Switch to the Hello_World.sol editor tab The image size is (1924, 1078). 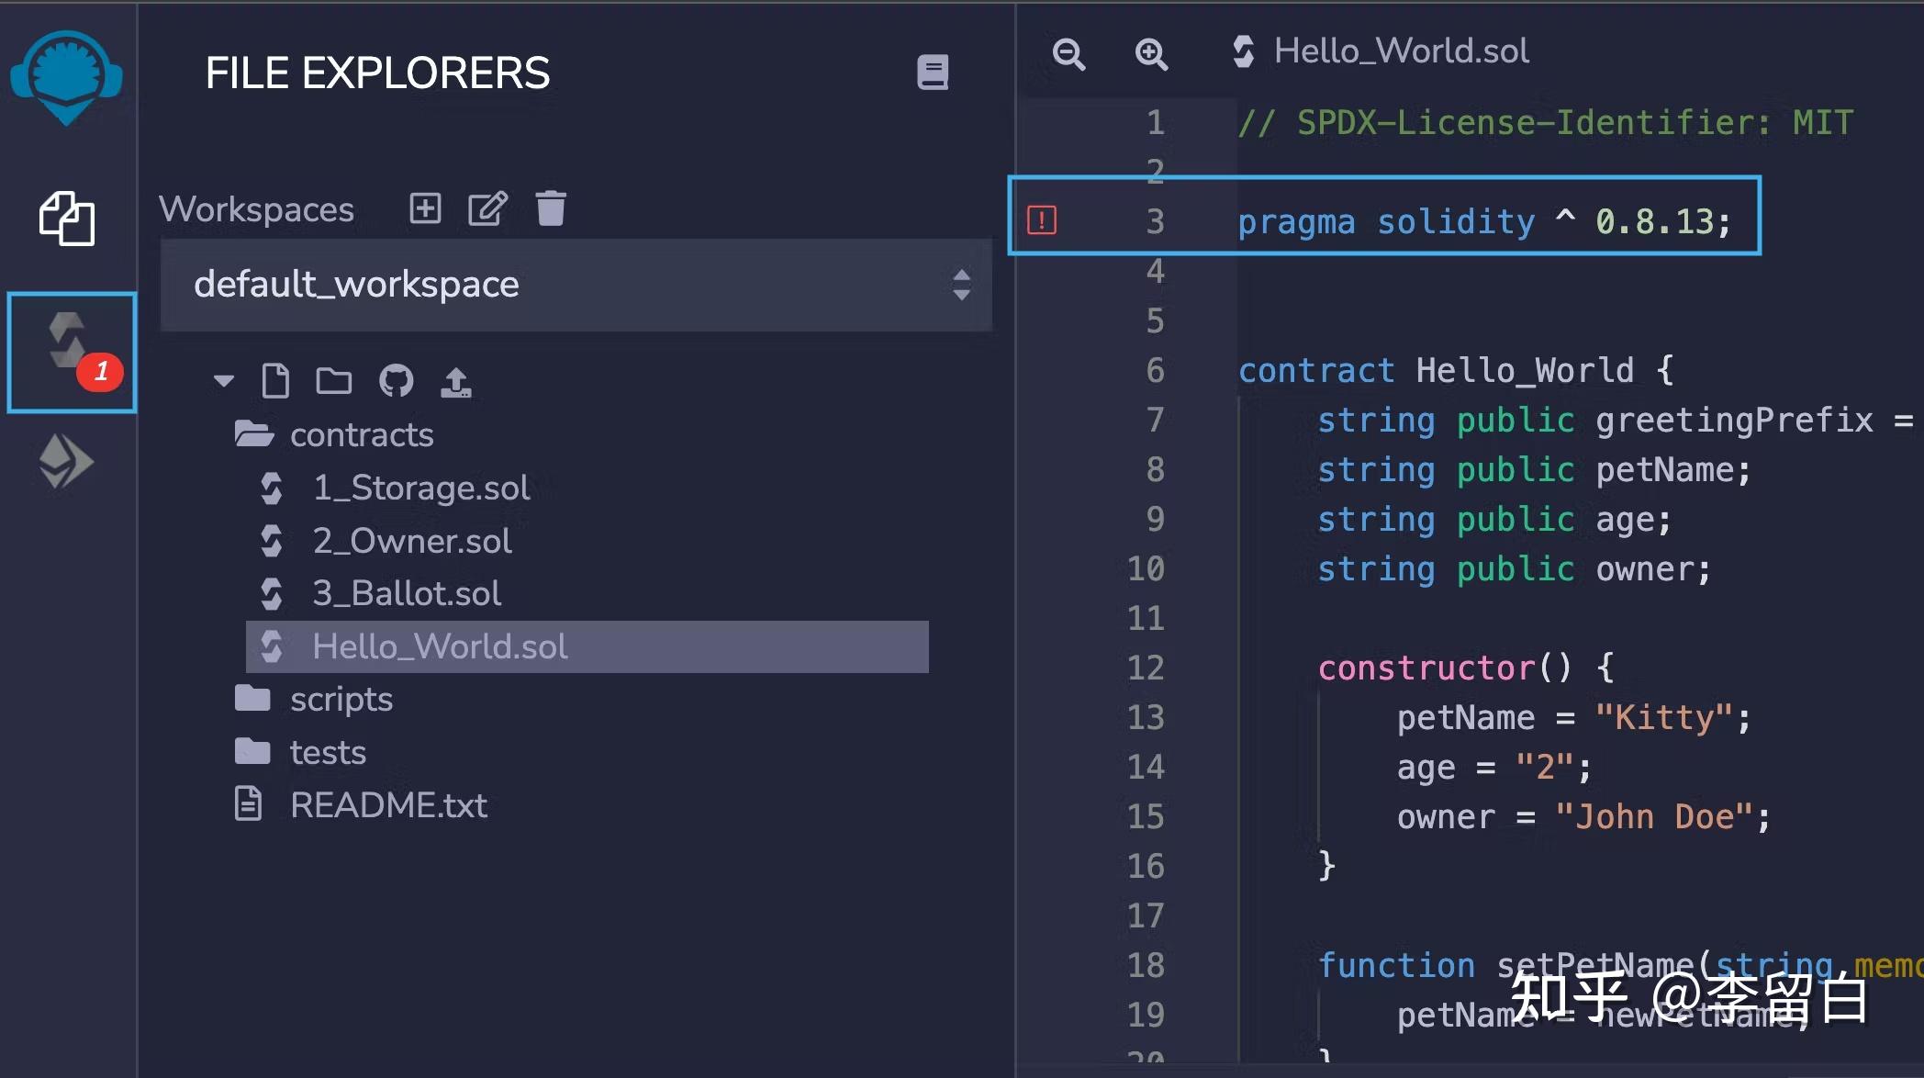(1381, 51)
